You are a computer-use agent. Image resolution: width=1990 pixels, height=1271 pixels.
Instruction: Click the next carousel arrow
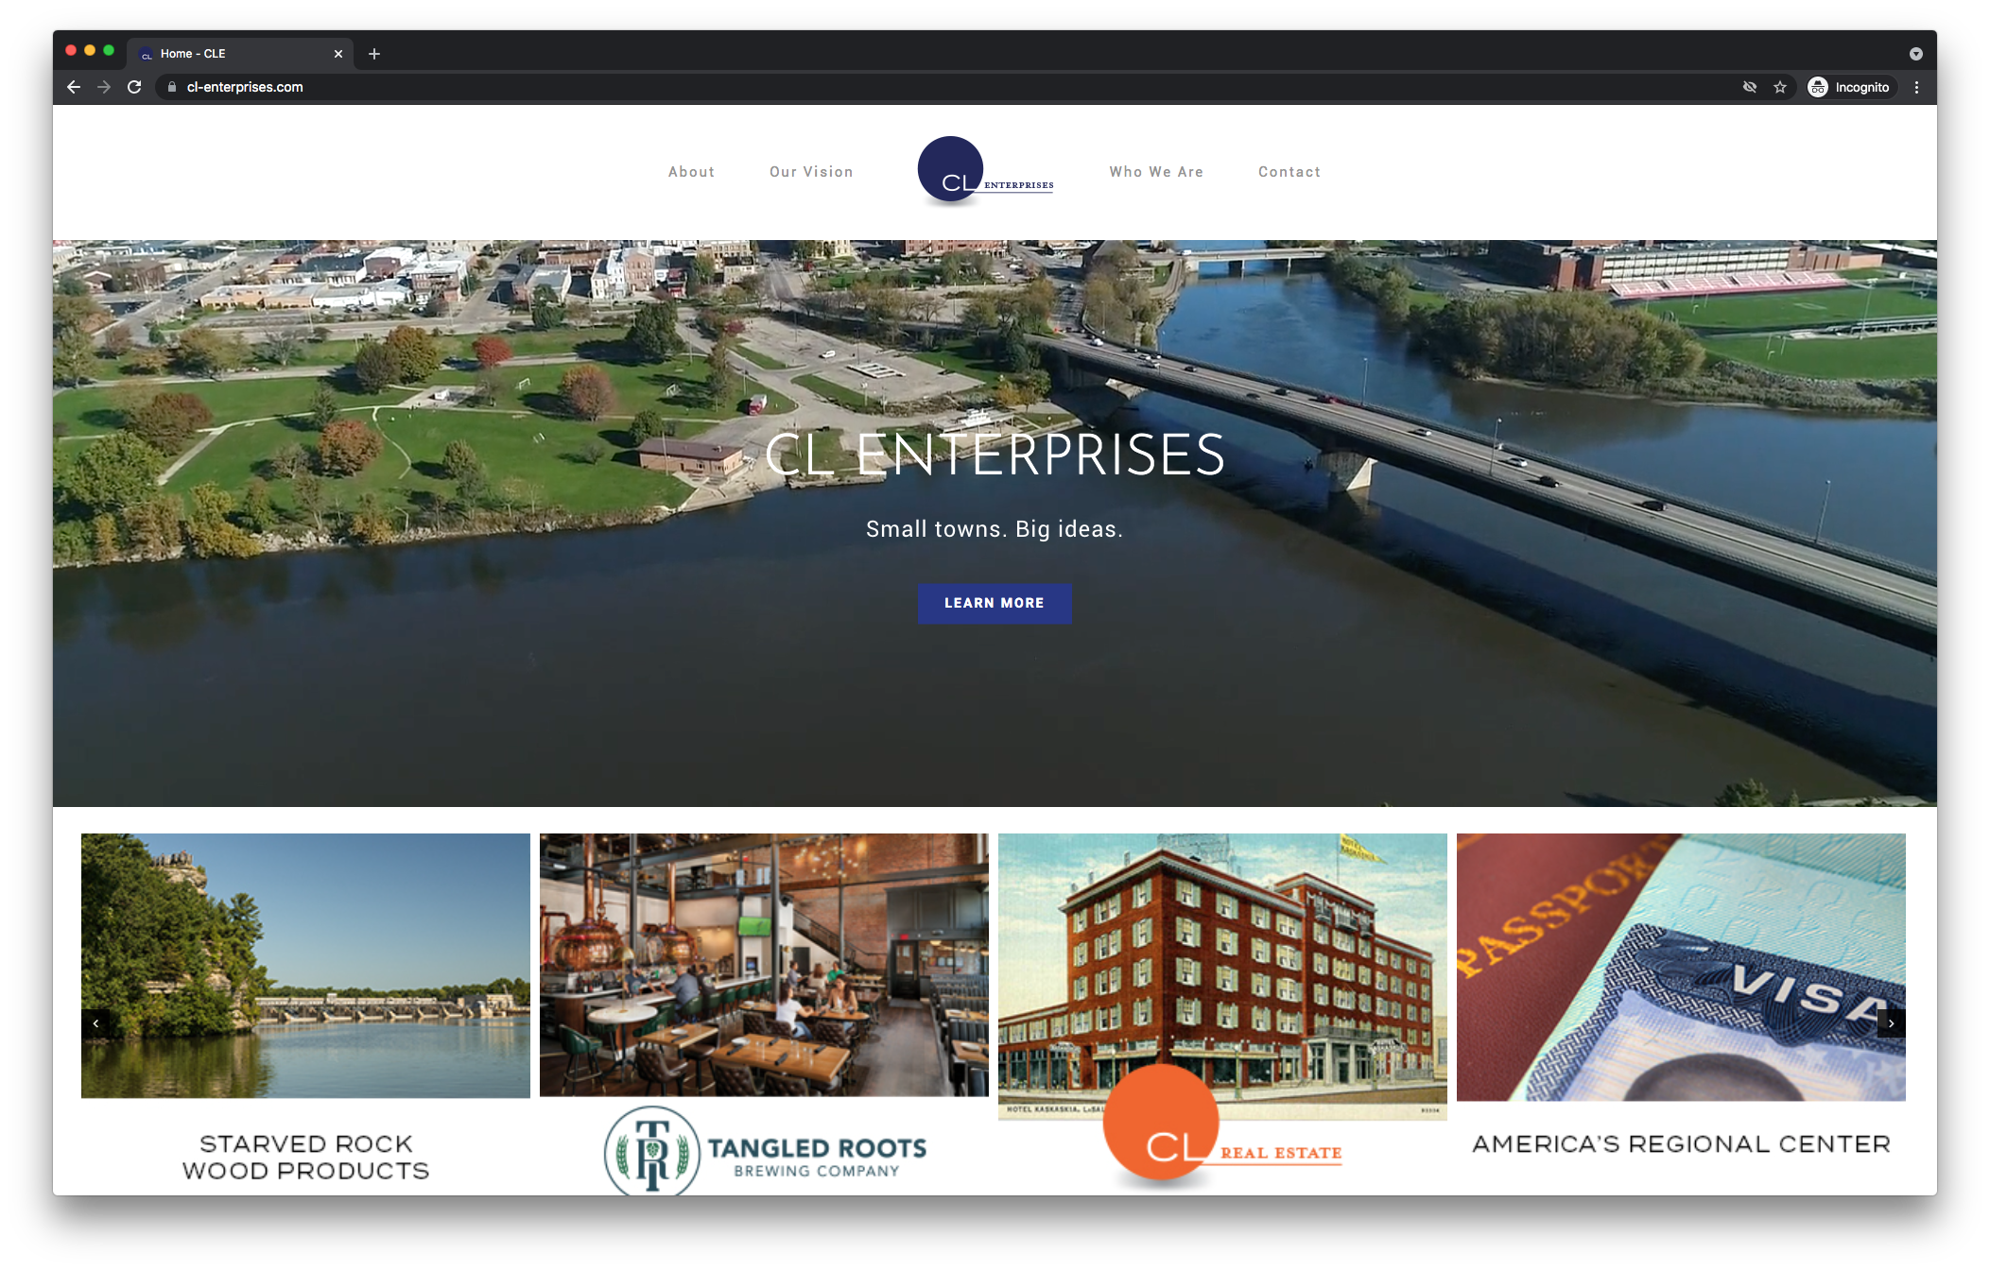click(1891, 1023)
